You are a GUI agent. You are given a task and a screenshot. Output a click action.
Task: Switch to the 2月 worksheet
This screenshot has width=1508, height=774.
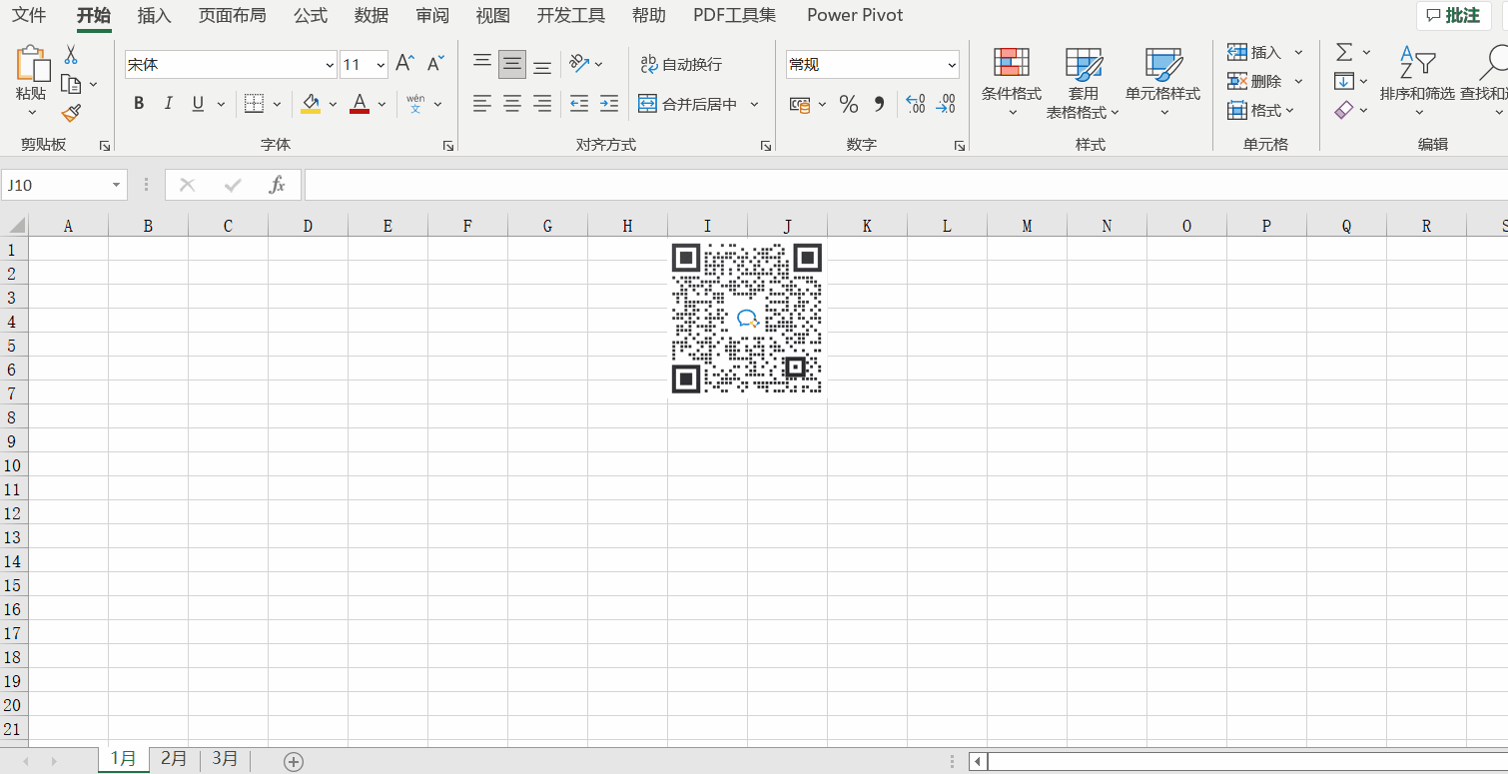point(174,759)
